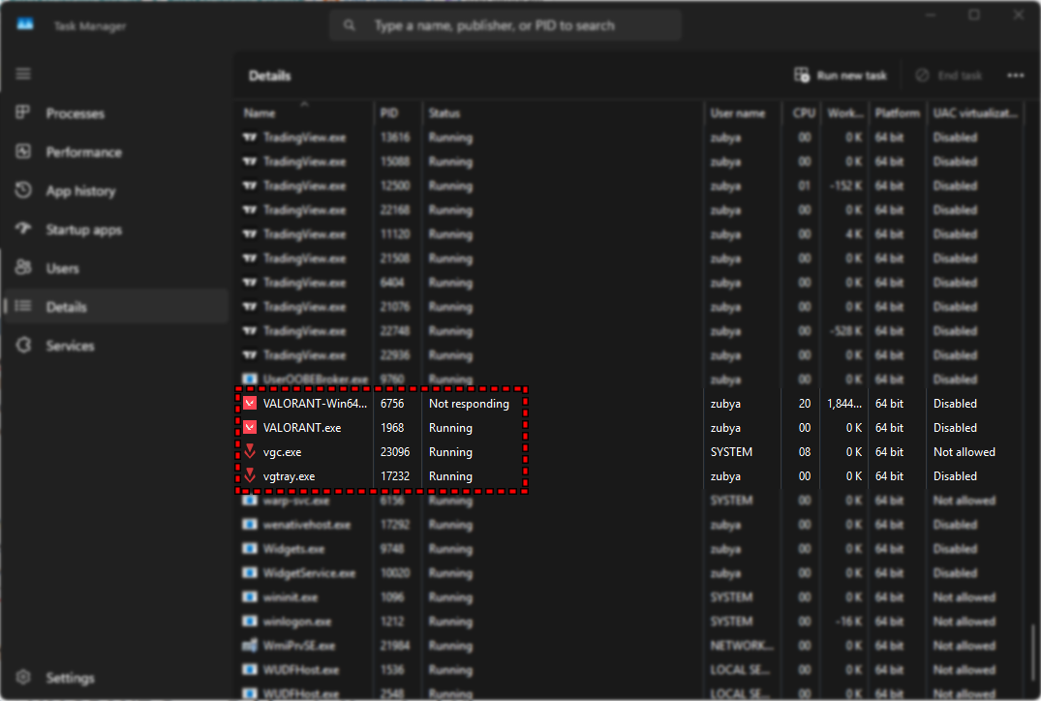Click the Run new task button
This screenshot has height=701, width=1041.
841,76
